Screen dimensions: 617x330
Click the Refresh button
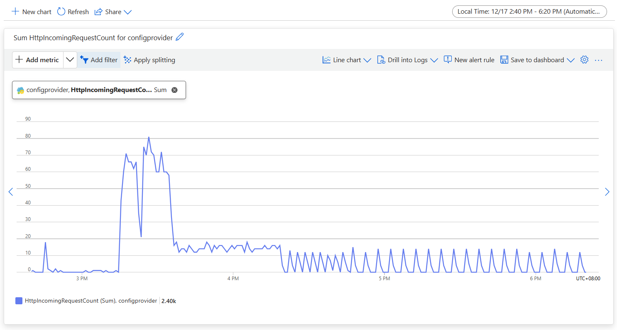(x=73, y=12)
